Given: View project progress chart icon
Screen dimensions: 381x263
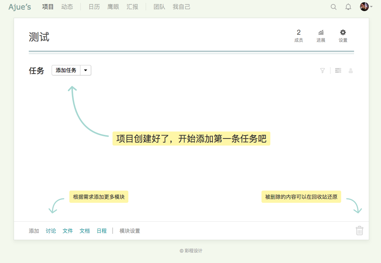Looking at the screenshot, I should pyautogui.click(x=321, y=36).
